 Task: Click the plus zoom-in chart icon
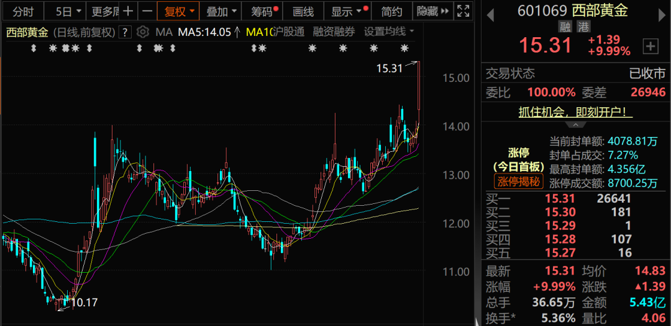point(128,11)
